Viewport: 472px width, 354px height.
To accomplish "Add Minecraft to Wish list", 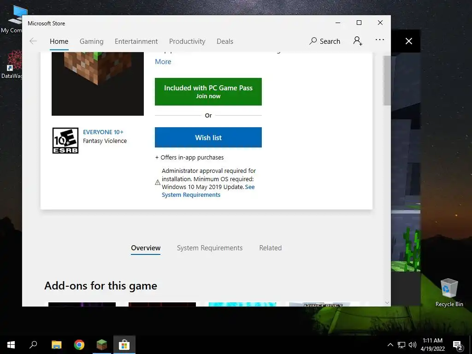I will [x=208, y=137].
